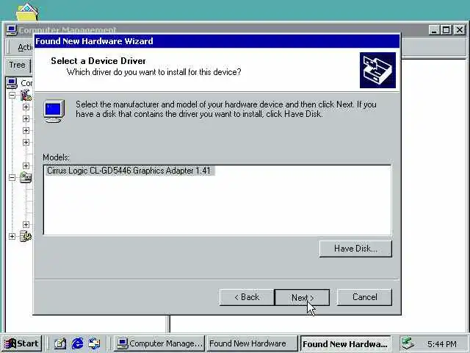The image size is (470, 353).
Task: Open the Have Disk dialog
Action: pos(355,249)
